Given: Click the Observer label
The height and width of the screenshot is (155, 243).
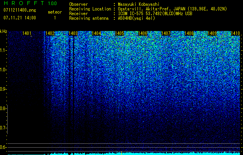Looking at the screenshot, I should [78, 5].
